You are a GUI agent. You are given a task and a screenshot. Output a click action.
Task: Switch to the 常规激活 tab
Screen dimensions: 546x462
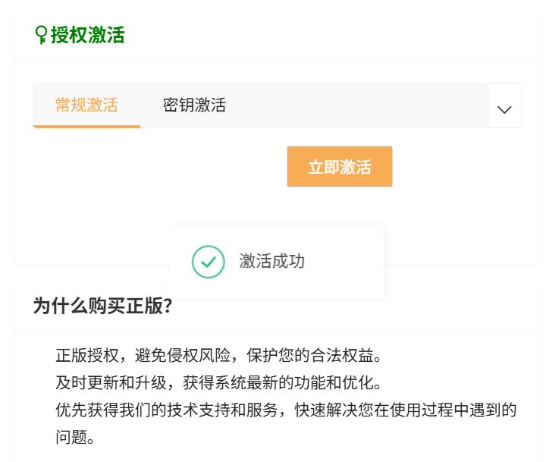tap(86, 105)
